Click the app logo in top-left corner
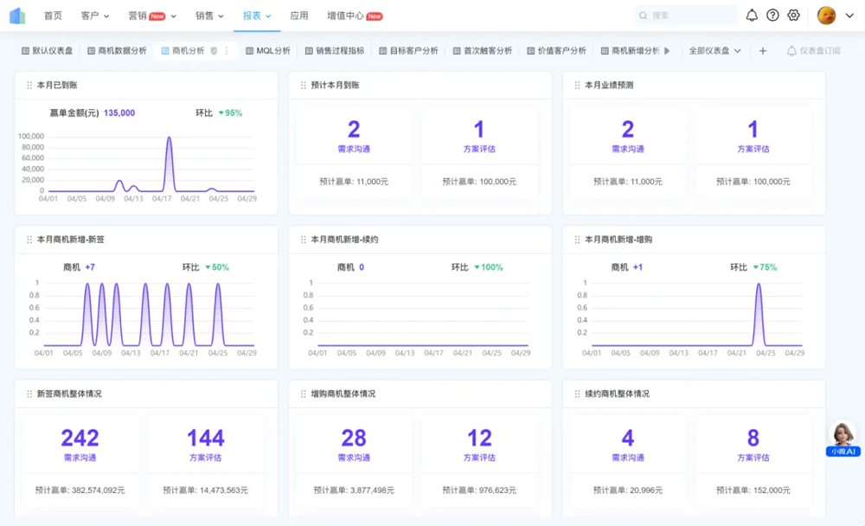The height and width of the screenshot is (526, 865). [17, 16]
